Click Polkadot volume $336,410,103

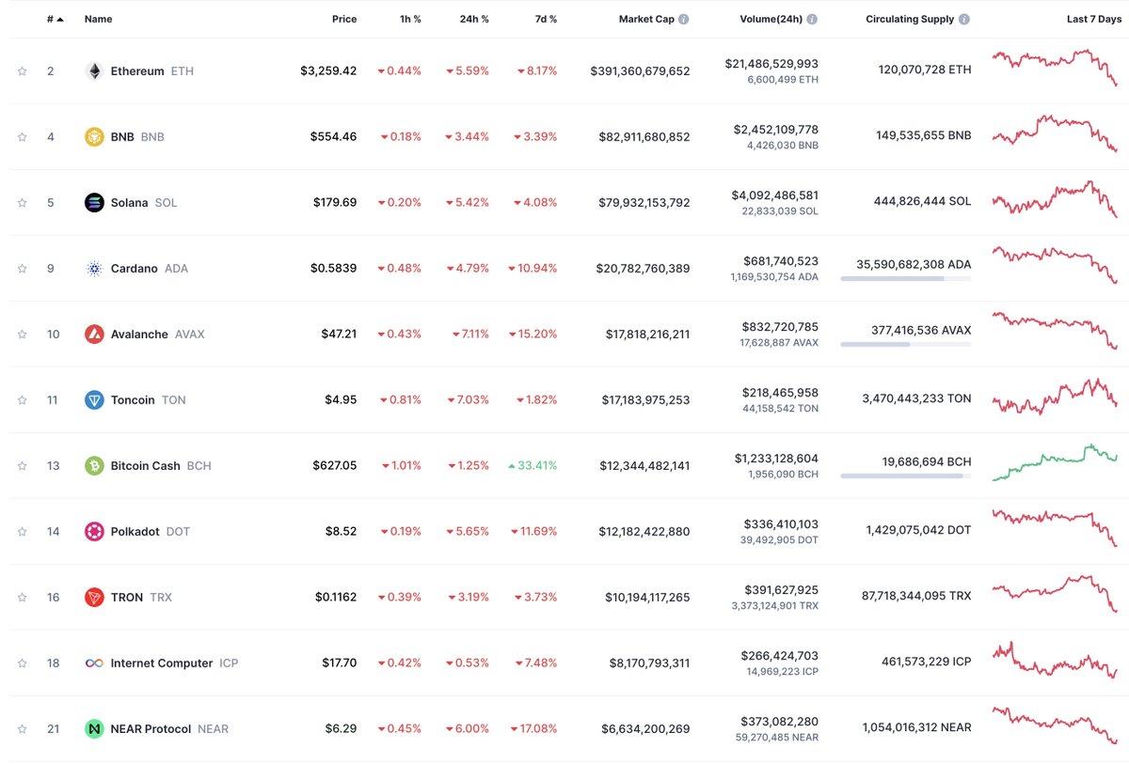781,524
